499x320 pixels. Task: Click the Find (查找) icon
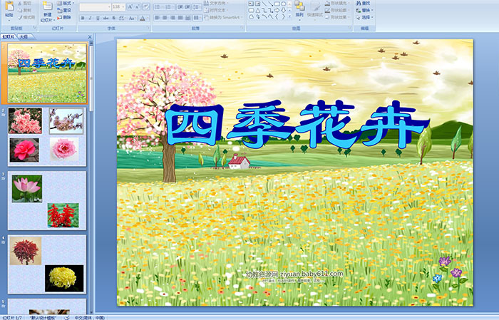364,4
